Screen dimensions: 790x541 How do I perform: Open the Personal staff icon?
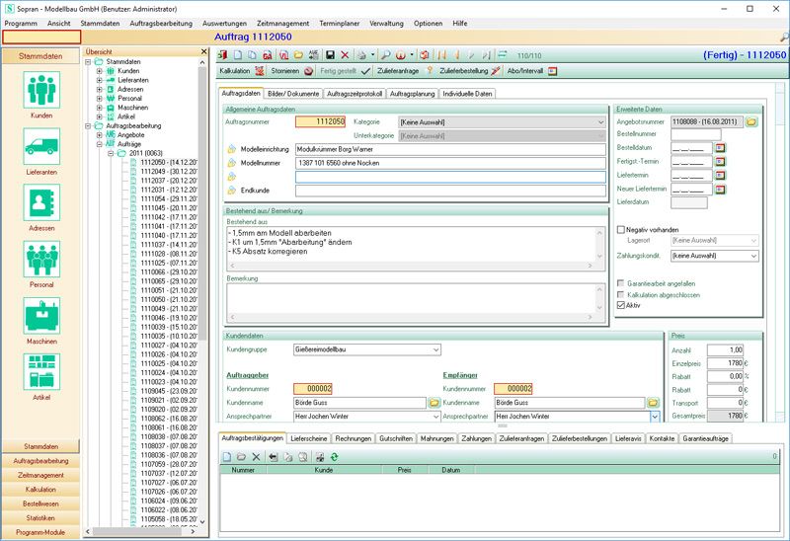pos(41,259)
